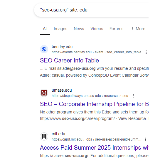The image size is (155, 160).
Task: Select the All results tab
Action: tap(45, 29)
